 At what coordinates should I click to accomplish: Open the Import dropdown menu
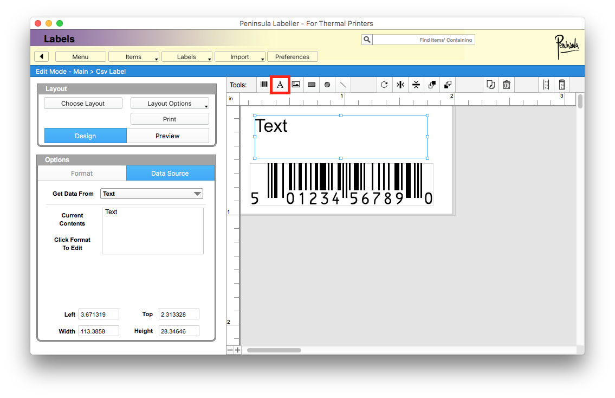[x=240, y=56]
